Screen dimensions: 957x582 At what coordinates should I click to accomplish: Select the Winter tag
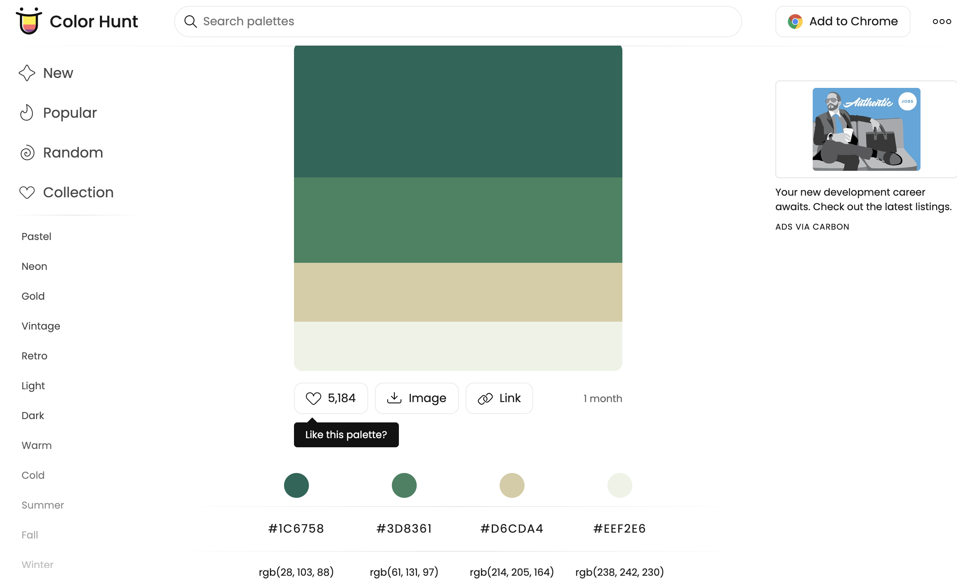point(37,565)
